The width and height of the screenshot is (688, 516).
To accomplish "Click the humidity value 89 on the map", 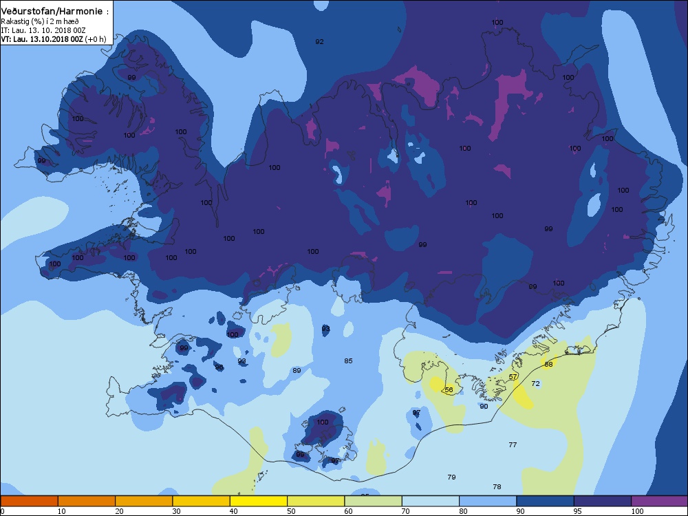I will 297,370.
